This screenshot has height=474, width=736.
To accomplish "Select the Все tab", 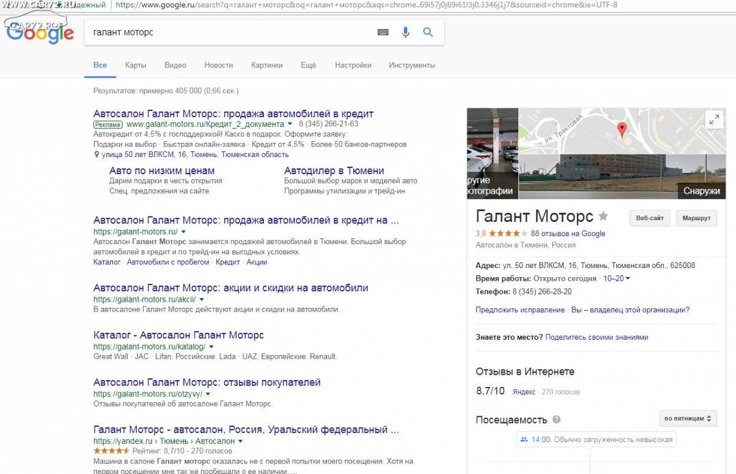I will coord(100,65).
